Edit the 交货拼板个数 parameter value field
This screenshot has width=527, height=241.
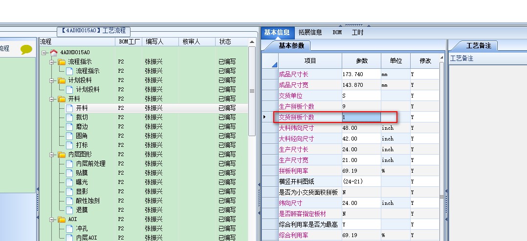361,117
